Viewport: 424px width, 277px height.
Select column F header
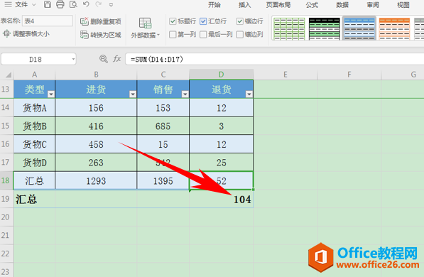[x=349, y=75]
